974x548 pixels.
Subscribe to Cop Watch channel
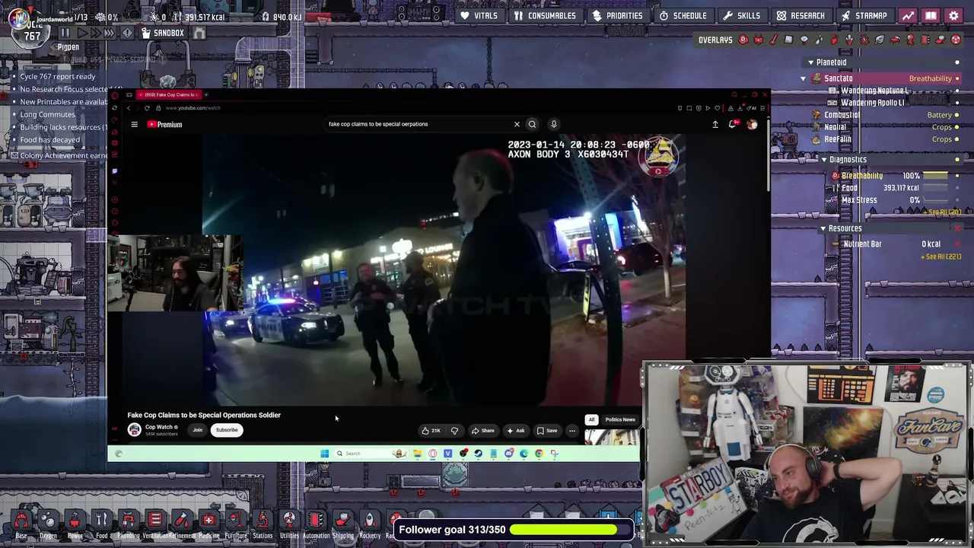tap(227, 430)
